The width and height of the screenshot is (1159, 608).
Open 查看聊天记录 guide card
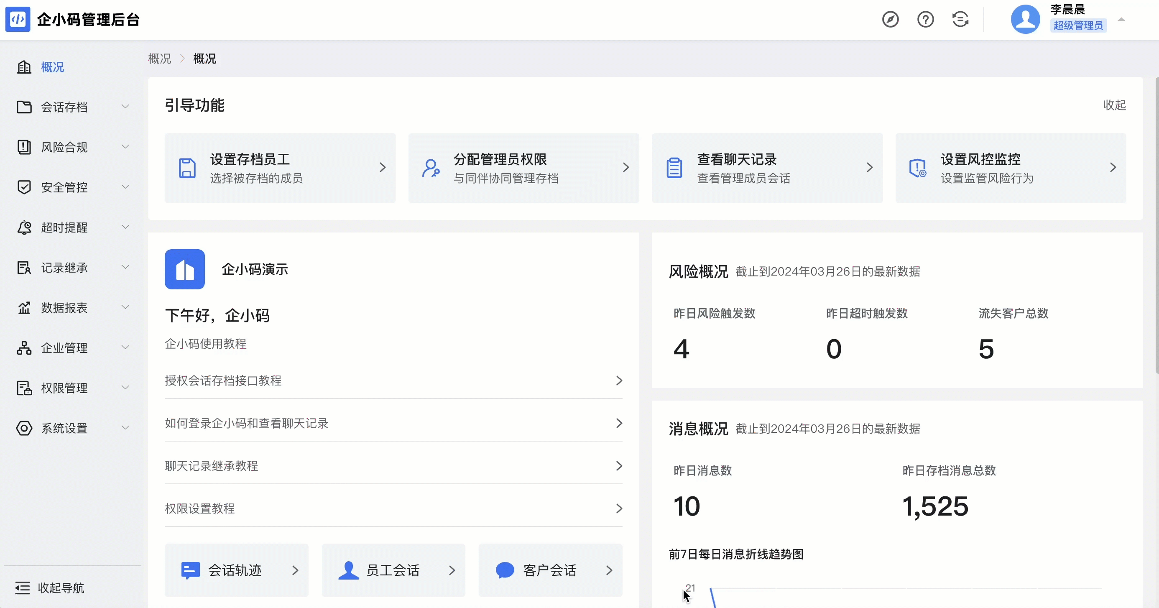point(767,168)
